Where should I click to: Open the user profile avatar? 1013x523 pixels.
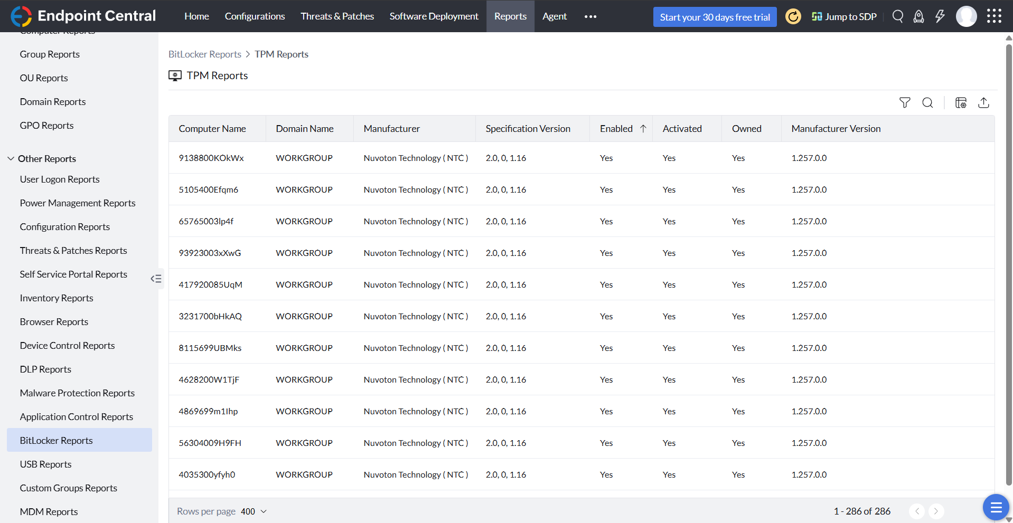[967, 16]
